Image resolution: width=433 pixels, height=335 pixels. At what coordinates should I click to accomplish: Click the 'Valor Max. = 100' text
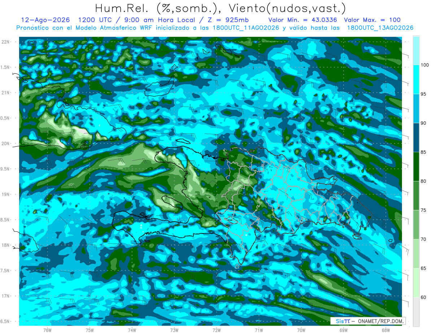(x=372, y=20)
